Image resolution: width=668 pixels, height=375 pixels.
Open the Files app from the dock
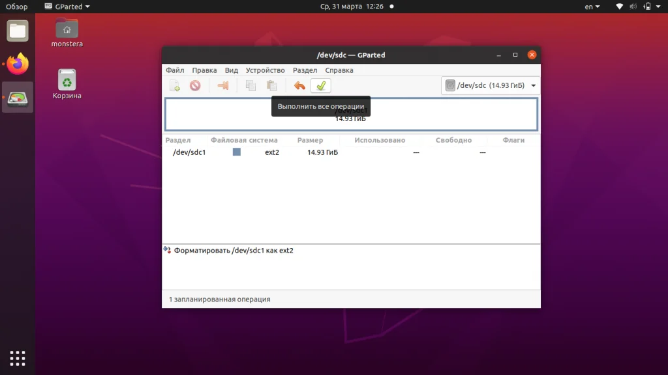[17, 29]
